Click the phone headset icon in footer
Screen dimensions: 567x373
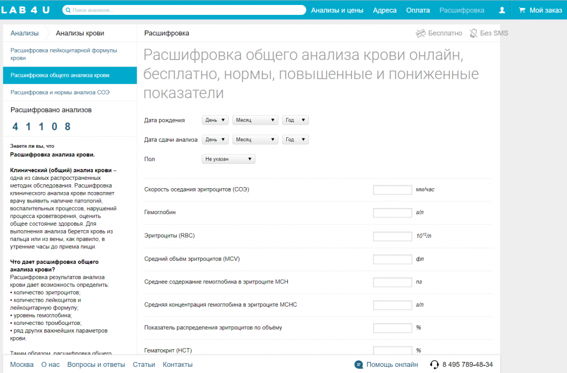click(x=435, y=365)
